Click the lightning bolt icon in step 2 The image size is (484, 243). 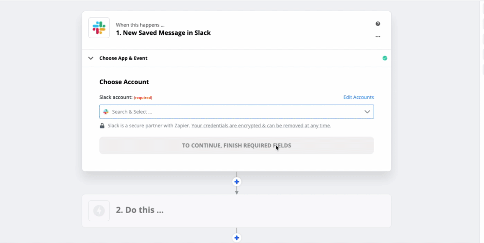99,211
